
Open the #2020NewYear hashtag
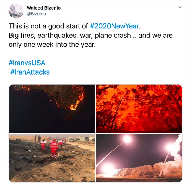pos(115,27)
